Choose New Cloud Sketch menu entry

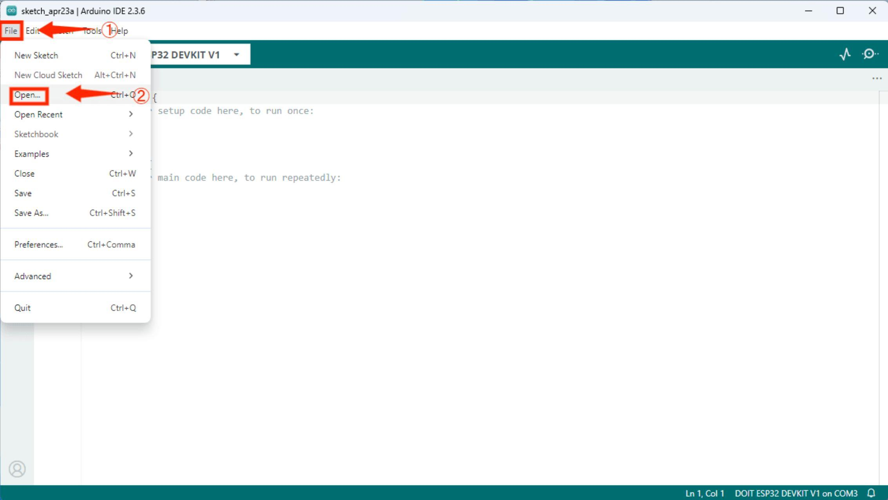coord(75,75)
